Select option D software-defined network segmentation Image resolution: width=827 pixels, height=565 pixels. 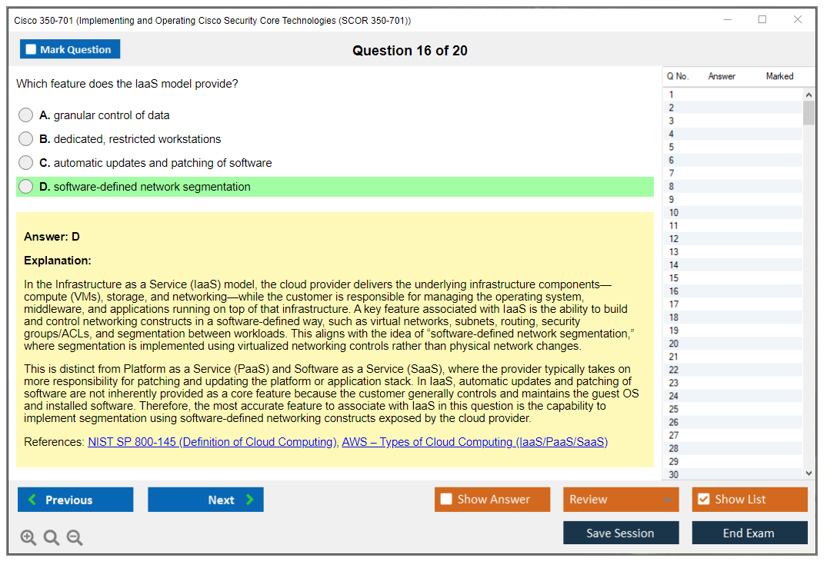(26, 187)
